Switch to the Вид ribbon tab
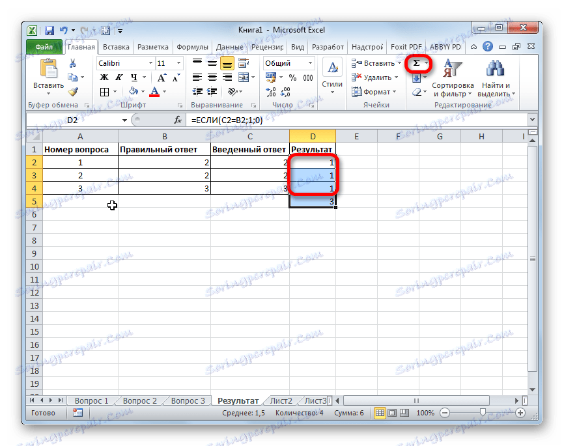 point(298,47)
